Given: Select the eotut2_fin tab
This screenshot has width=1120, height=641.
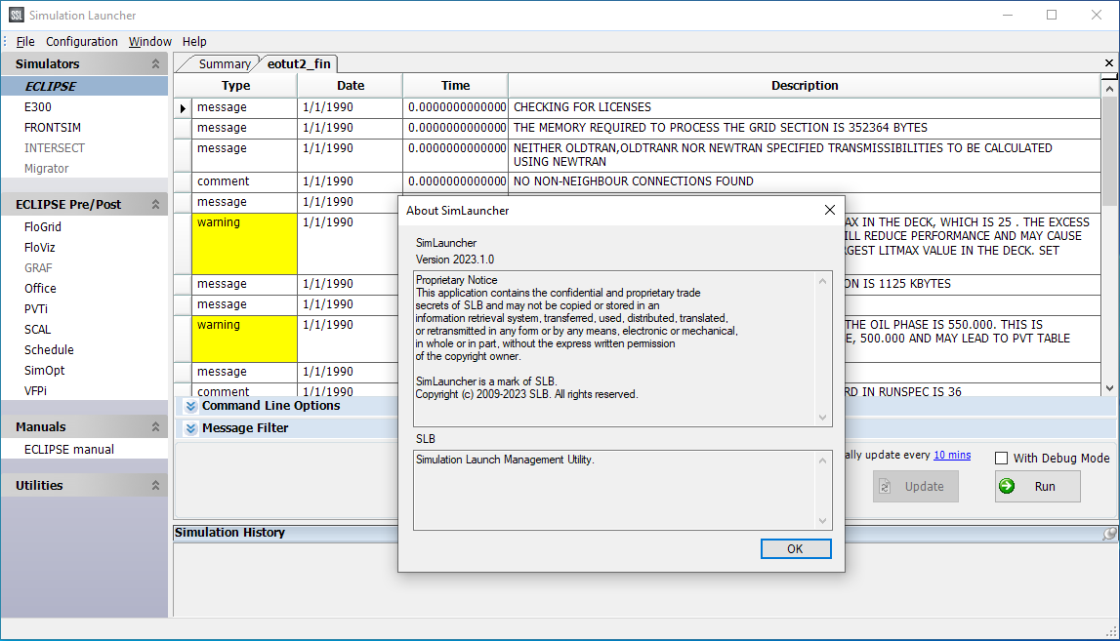Looking at the screenshot, I should (299, 64).
